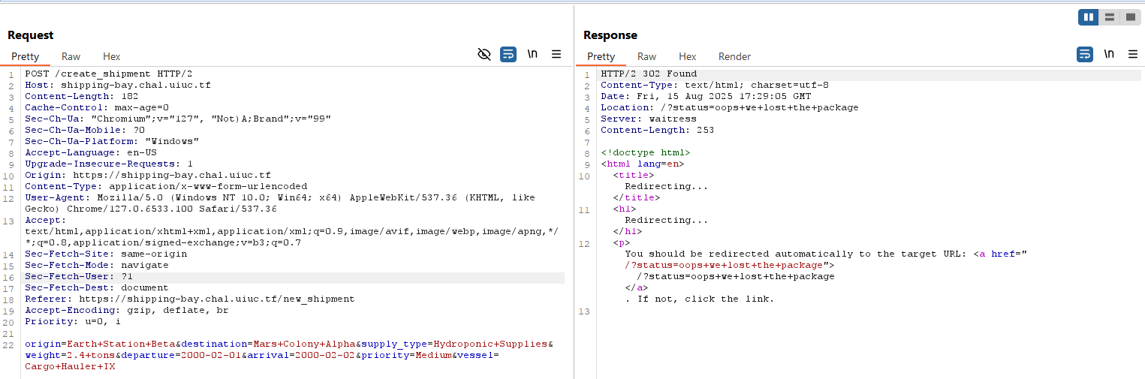Switch to the Render tab in Response

coord(734,56)
